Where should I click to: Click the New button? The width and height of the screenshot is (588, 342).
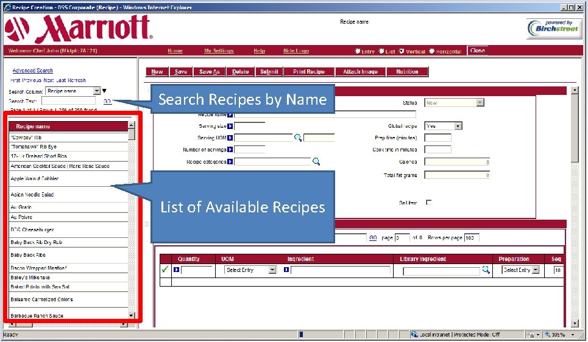tap(157, 72)
